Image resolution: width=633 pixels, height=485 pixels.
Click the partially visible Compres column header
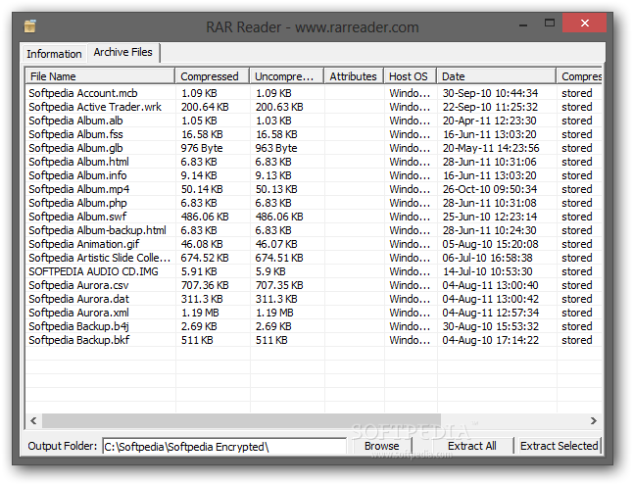point(579,76)
